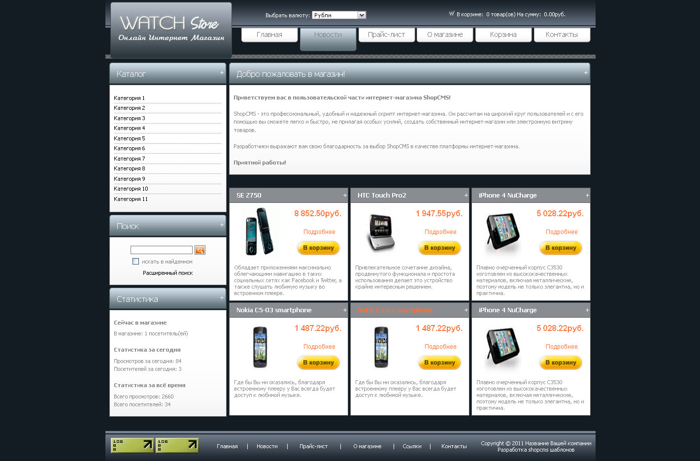Click the WATCH Store logo
The width and height of the screenshot is (700, 461).
171,30
